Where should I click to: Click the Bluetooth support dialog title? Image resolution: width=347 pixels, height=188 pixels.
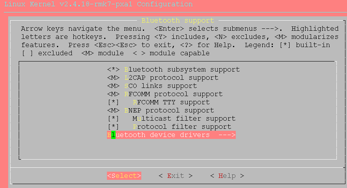178,21
